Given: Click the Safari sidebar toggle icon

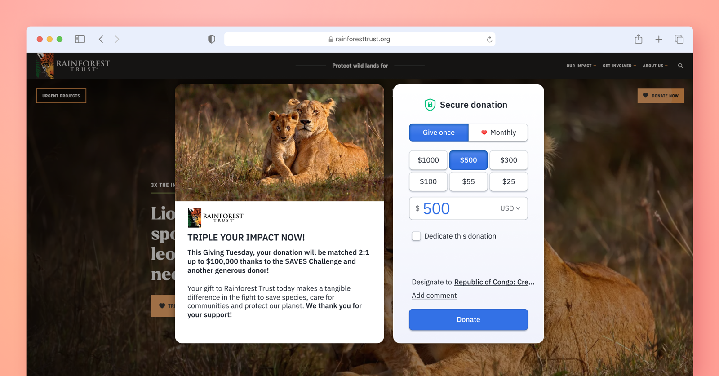Looking at the screenshot, I should coord(80,39).
